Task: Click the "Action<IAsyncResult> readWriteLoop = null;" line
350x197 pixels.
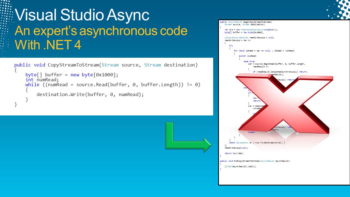Action: 249,37
